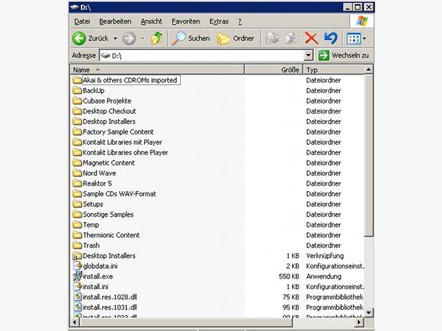Click the red X delete icon

[x=311, y=39]
